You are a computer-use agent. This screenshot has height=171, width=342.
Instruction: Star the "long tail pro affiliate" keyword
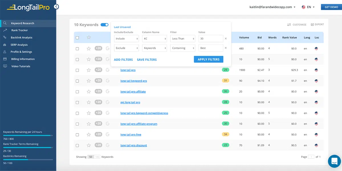pos(89,92)
